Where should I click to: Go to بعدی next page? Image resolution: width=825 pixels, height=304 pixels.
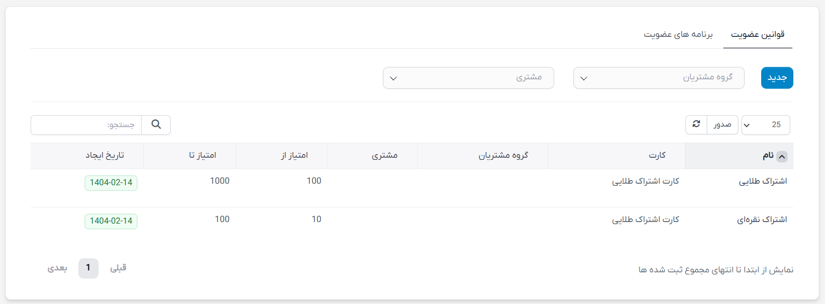click(58, 268)
